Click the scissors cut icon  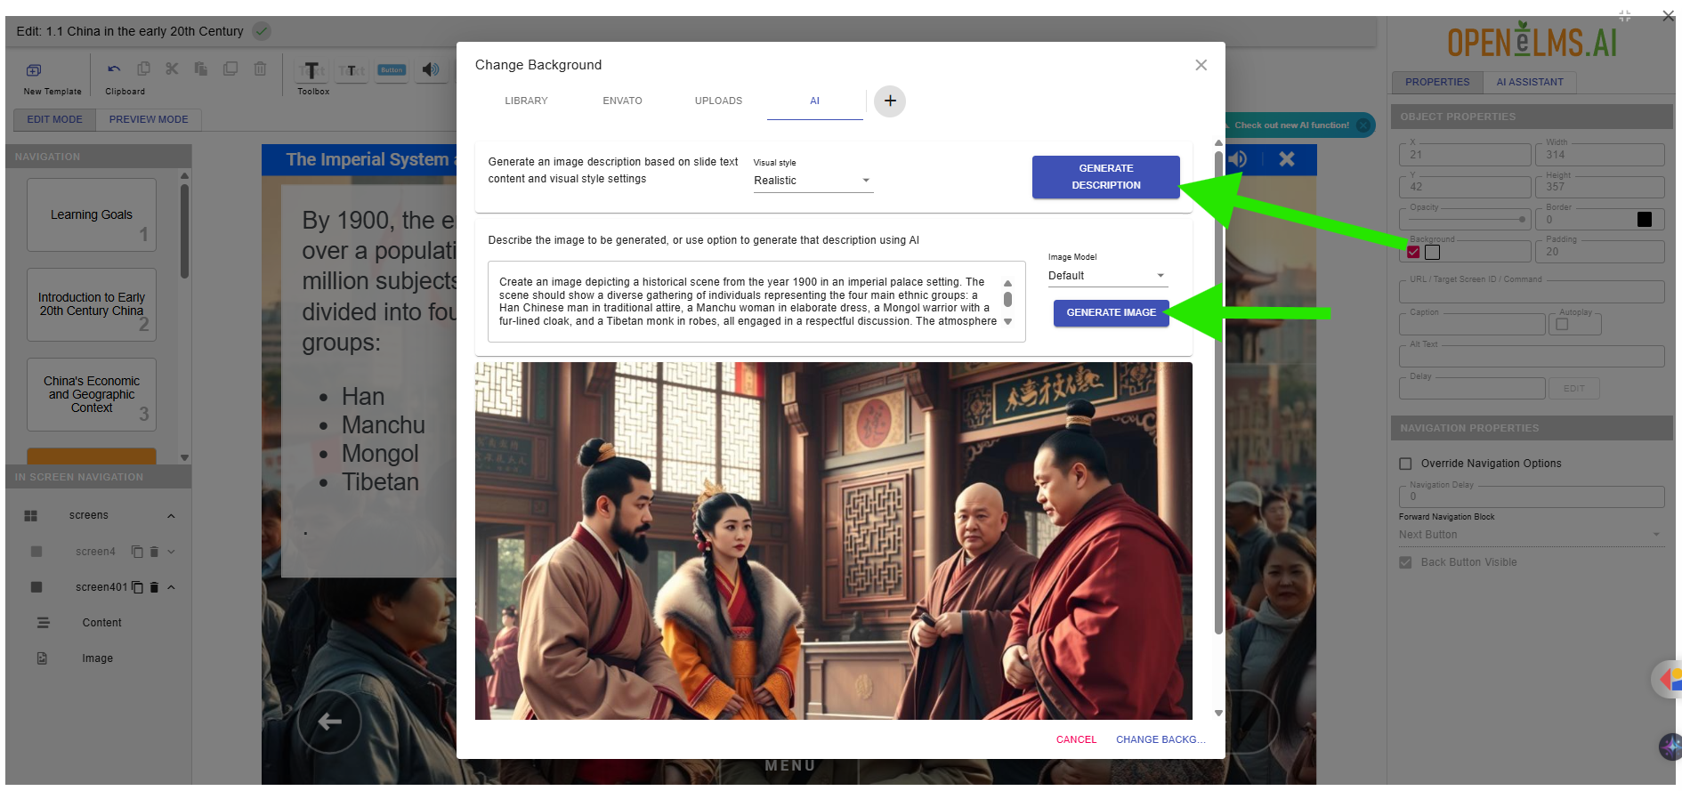(172, 69)
